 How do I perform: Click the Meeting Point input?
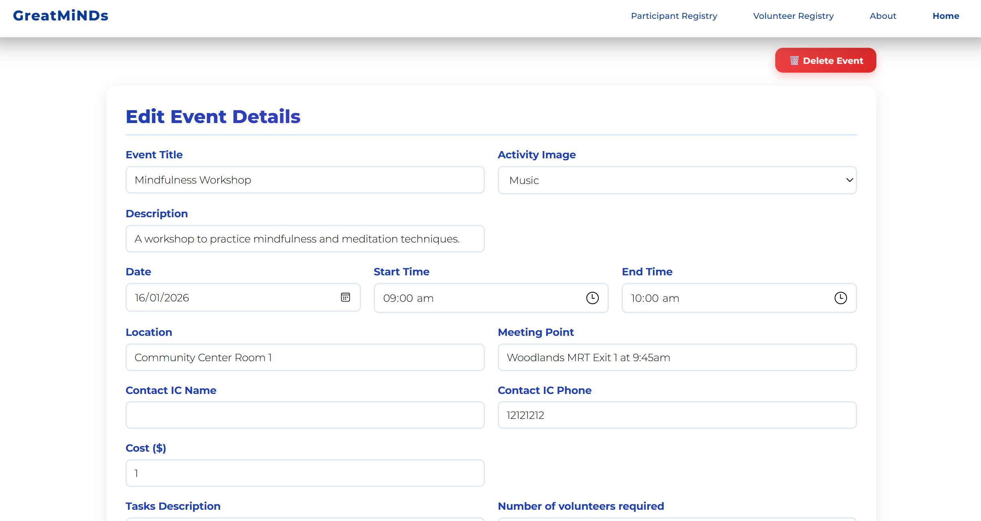click(677, 357)
